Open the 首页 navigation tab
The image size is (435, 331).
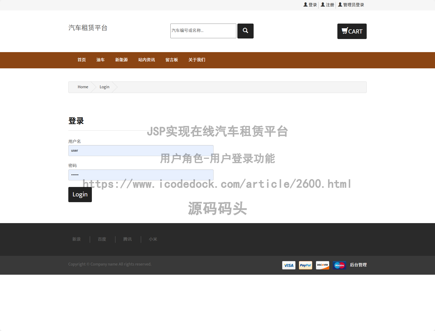pos(81,60)
